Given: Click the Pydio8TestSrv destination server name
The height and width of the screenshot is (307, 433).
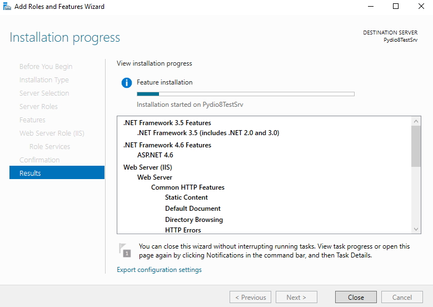Looking at the screenshot, I should [400, 40].
